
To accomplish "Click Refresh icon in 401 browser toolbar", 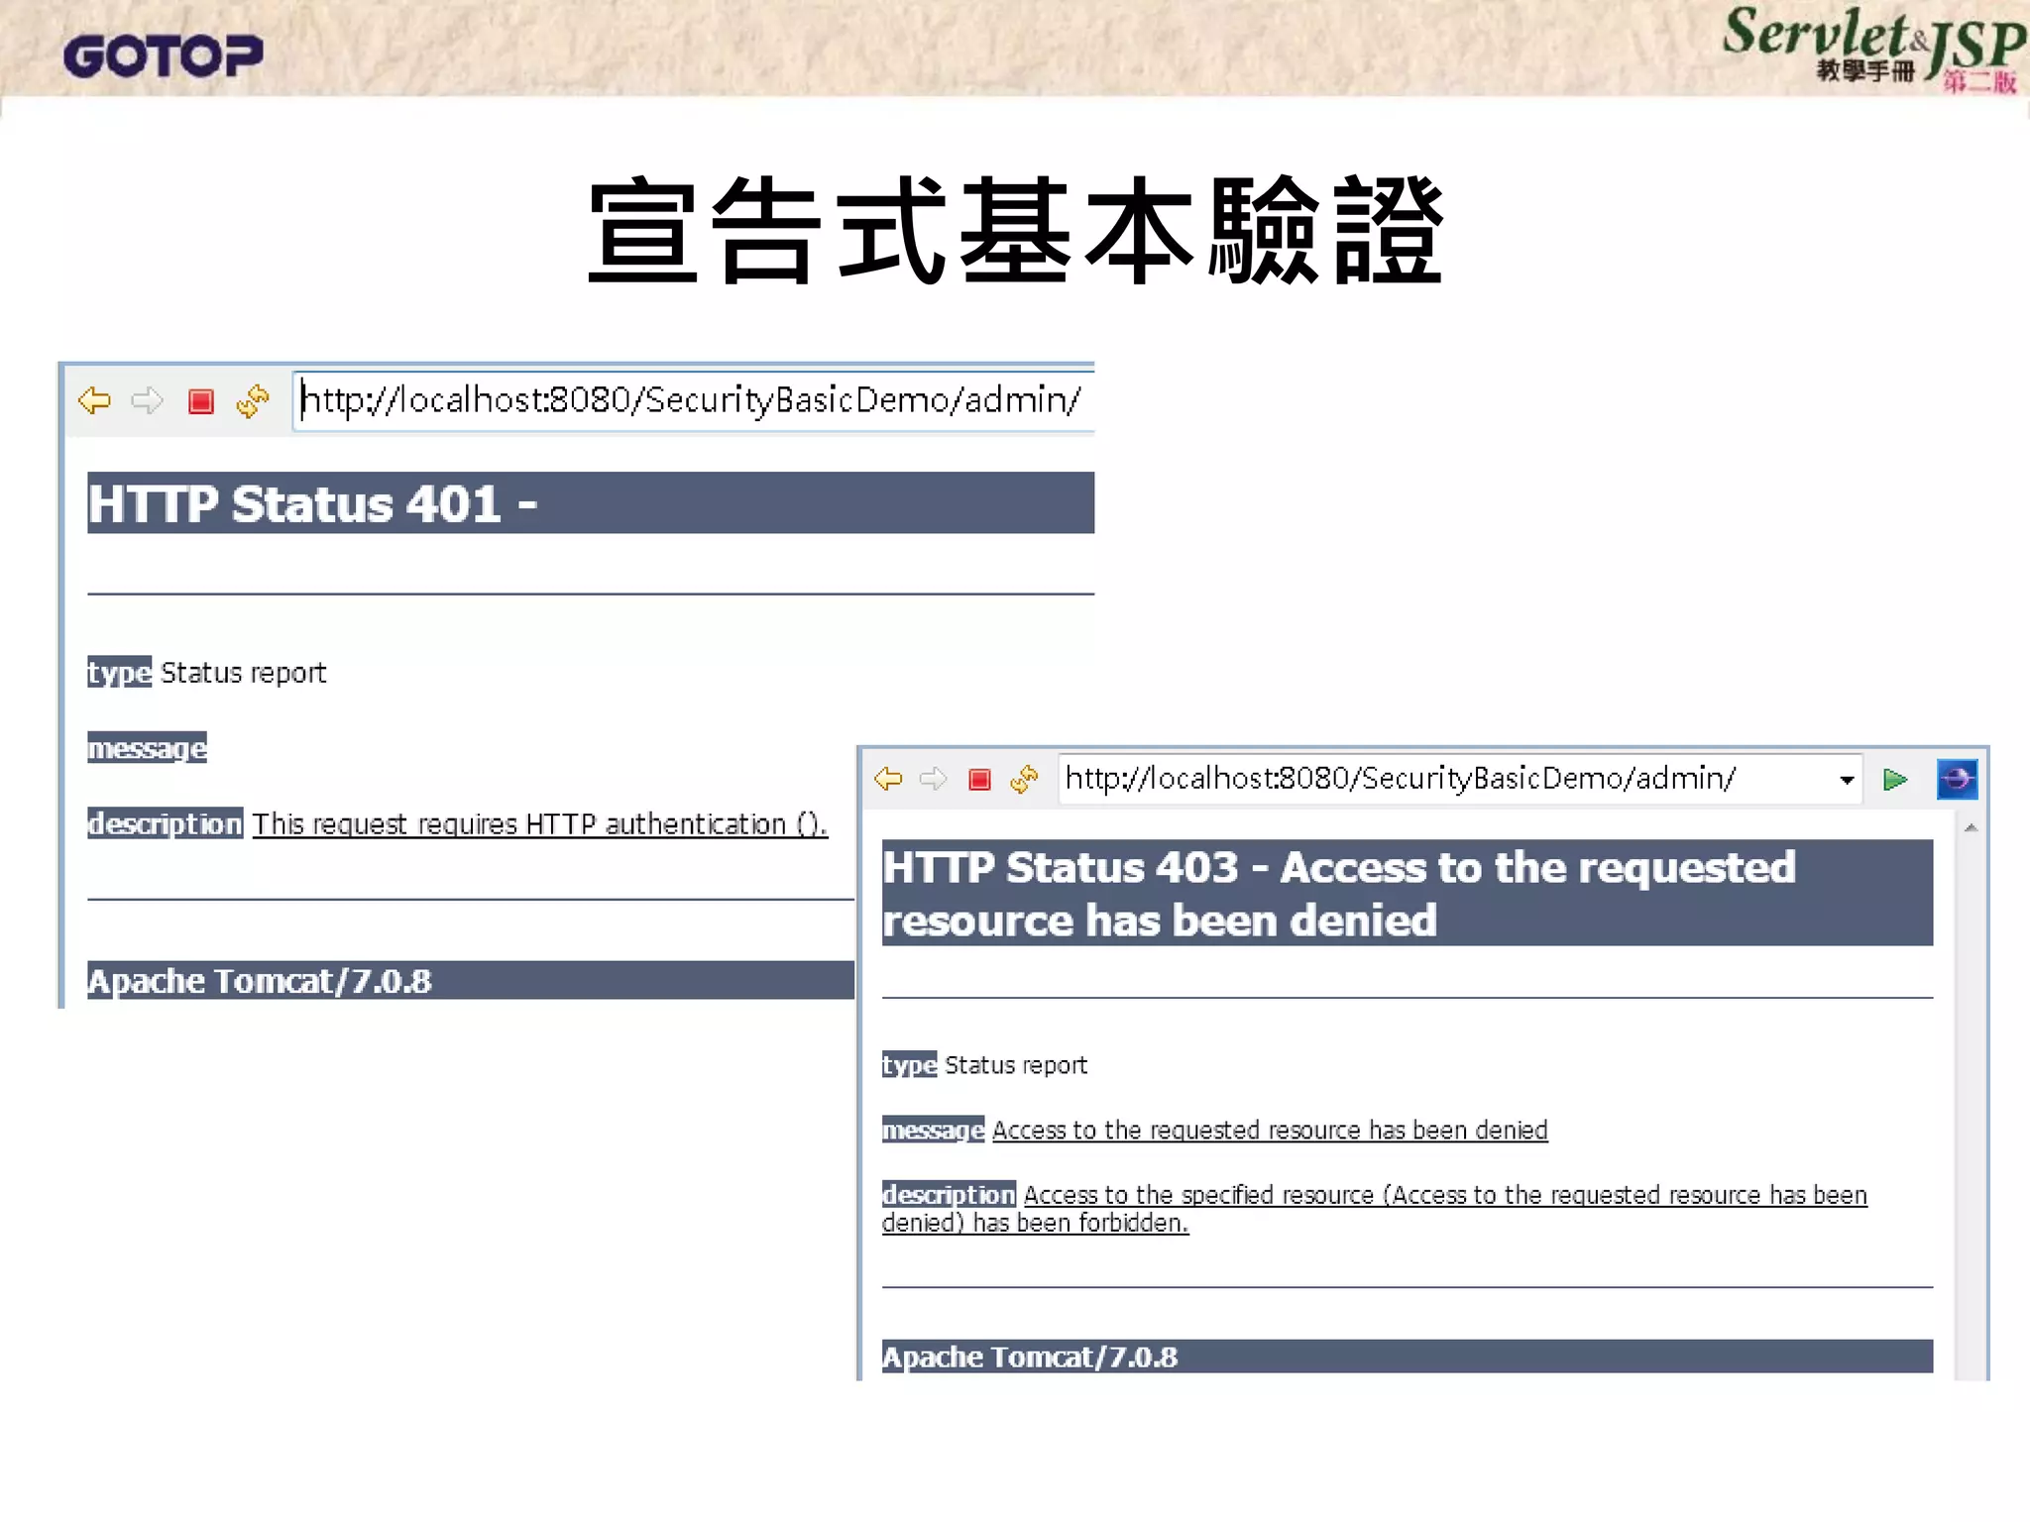I will (253, 400).
